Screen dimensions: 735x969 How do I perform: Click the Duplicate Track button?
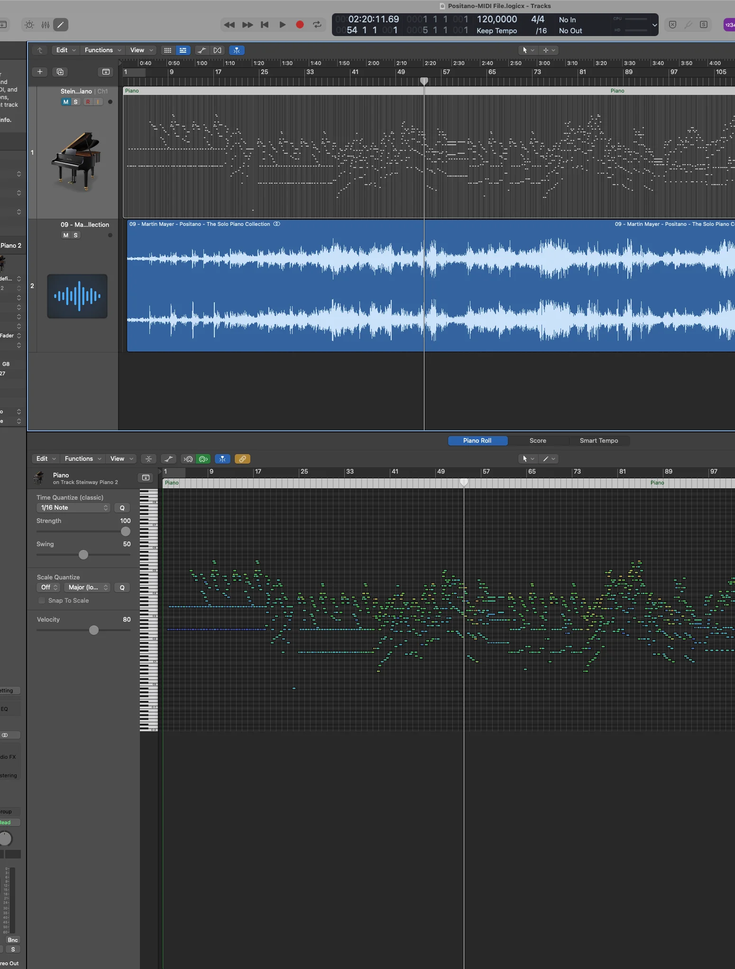(60, 72)
